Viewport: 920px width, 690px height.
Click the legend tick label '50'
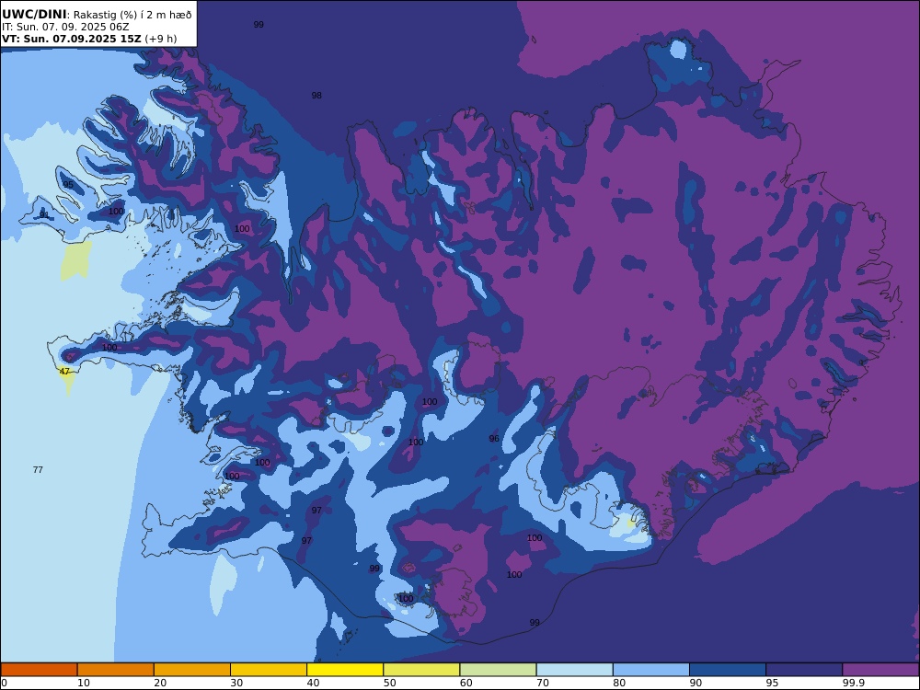[389, 683]
